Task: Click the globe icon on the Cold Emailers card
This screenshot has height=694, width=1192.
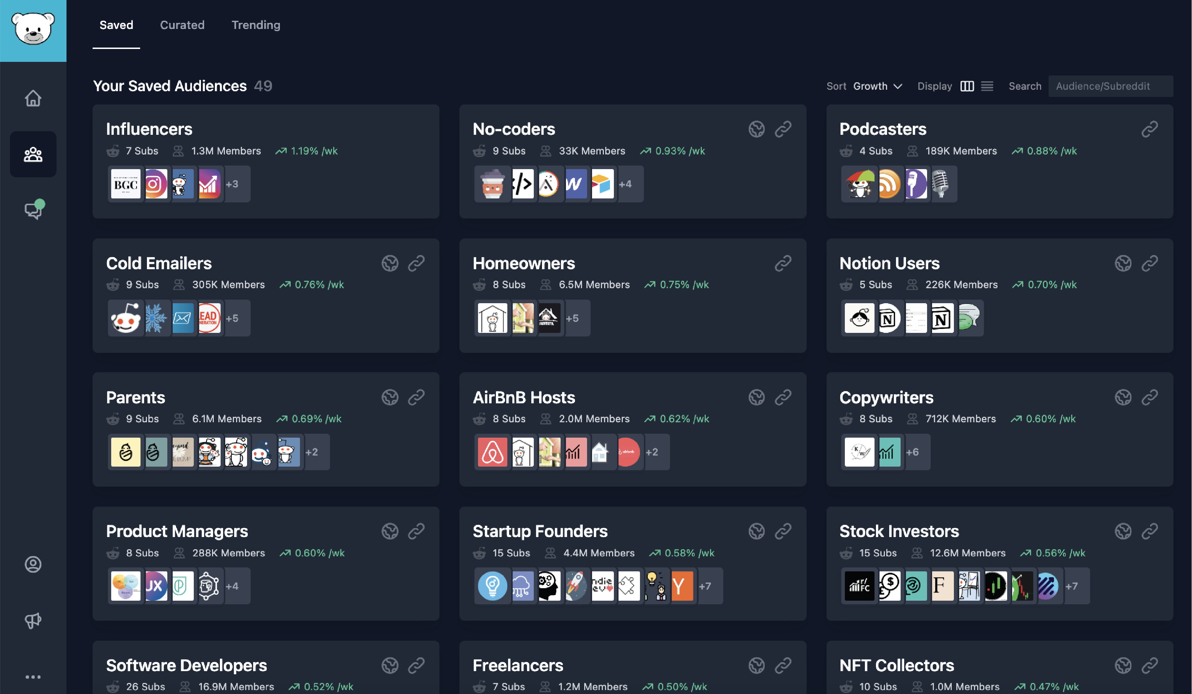Action: 390,263
